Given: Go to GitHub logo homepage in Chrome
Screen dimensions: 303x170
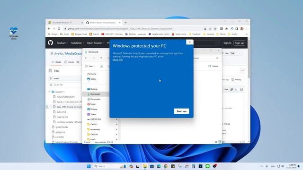Looking at the screenshot, I should click(51, 43).
